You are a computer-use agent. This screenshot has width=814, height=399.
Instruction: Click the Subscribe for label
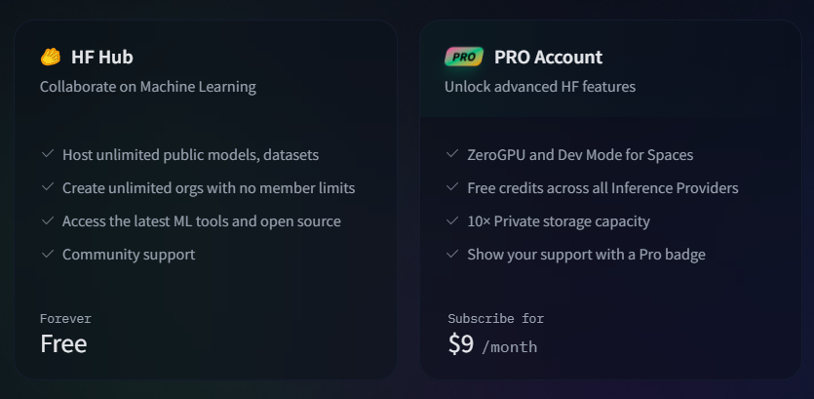click(496, 318)
